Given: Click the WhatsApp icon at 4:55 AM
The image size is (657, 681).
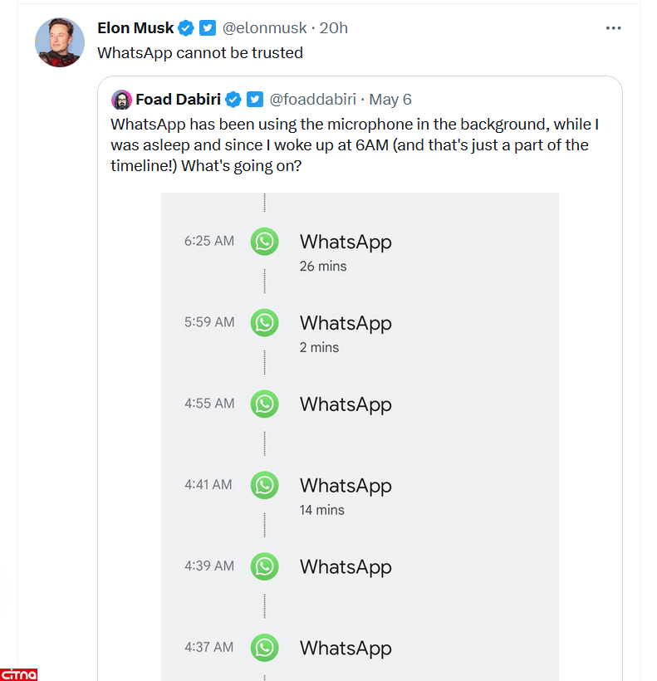Looking at the screenshot, I should (x=264, y=404).
